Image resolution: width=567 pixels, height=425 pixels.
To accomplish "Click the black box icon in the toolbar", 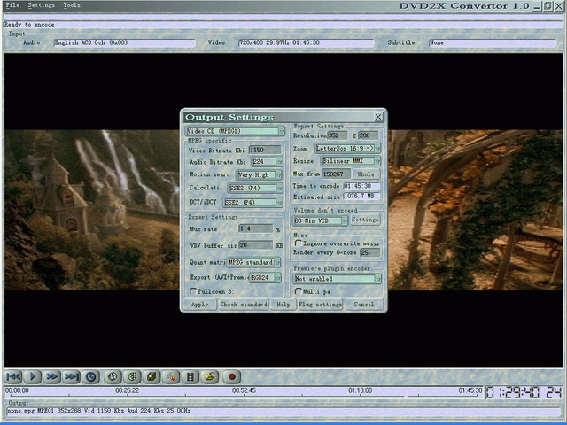I will coord(151,377).
